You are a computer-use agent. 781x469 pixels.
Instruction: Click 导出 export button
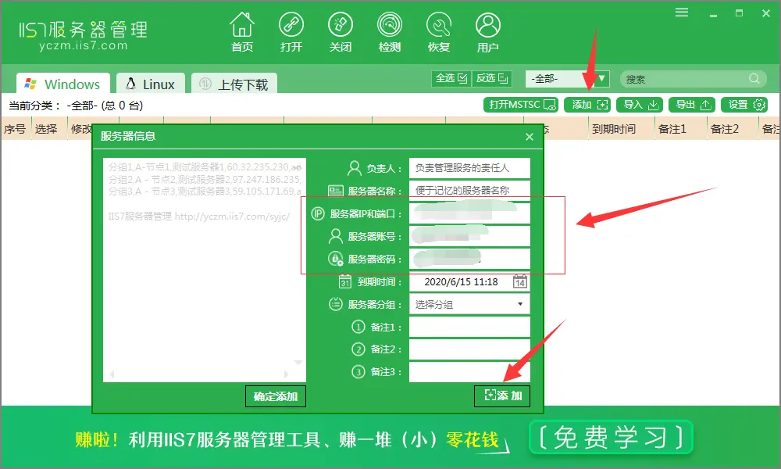point(693,105)
